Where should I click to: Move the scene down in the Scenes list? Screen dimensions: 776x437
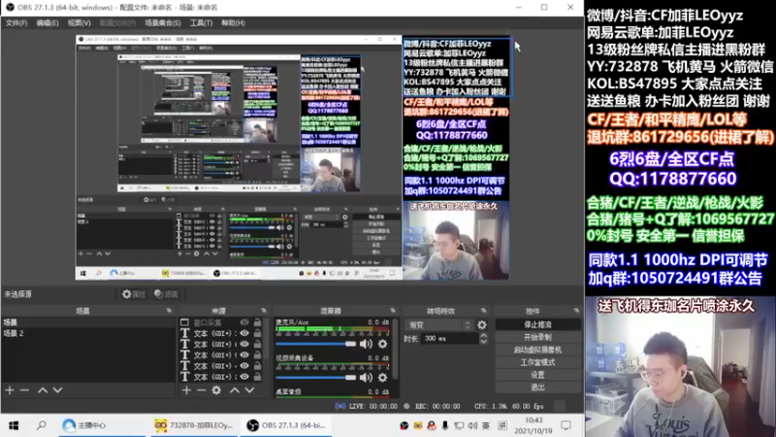click(x=57, y=390)
